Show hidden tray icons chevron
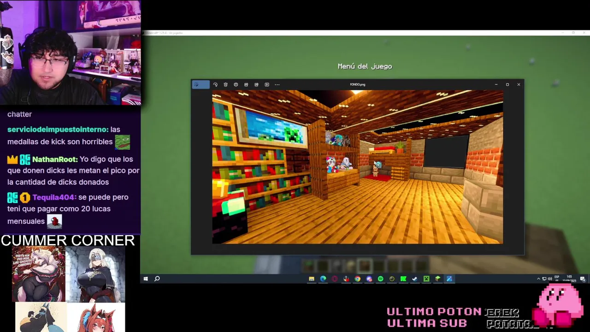 click(538, 279)
